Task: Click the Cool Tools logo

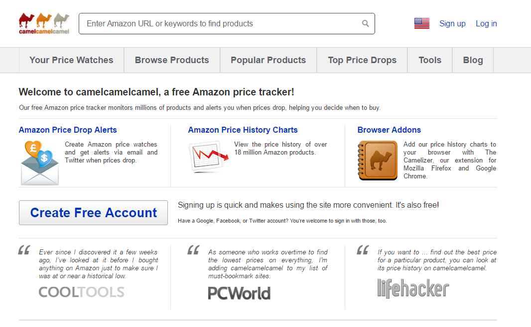Action: point(81,292)
